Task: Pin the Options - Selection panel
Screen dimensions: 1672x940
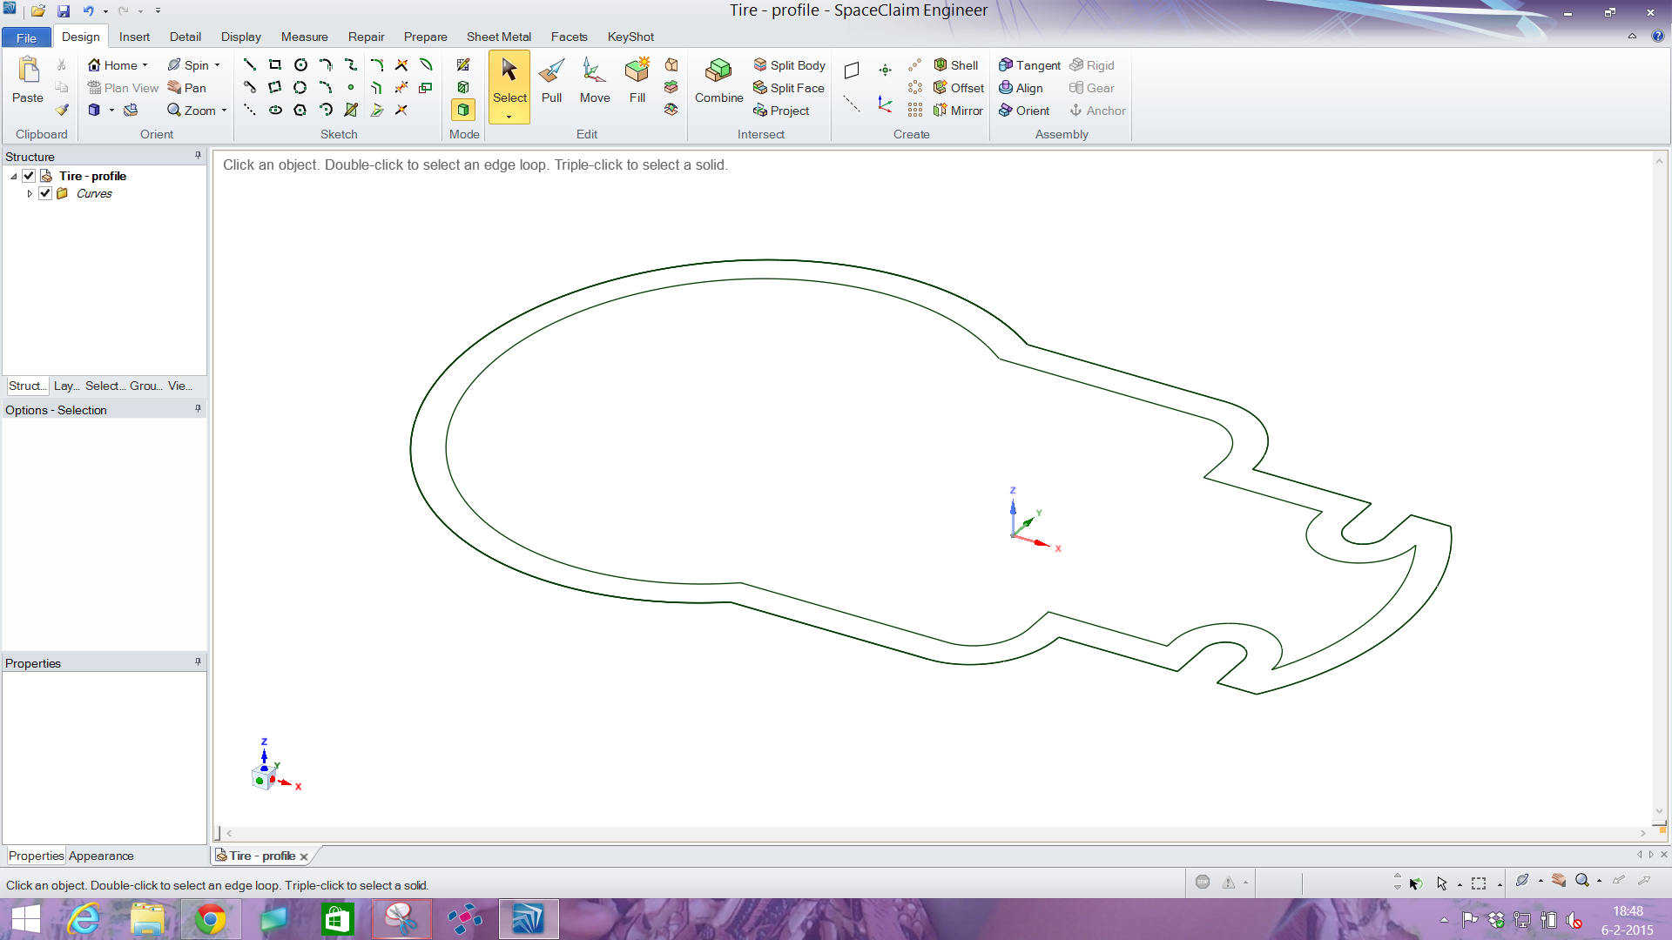Action: click(x=198, y=409)
